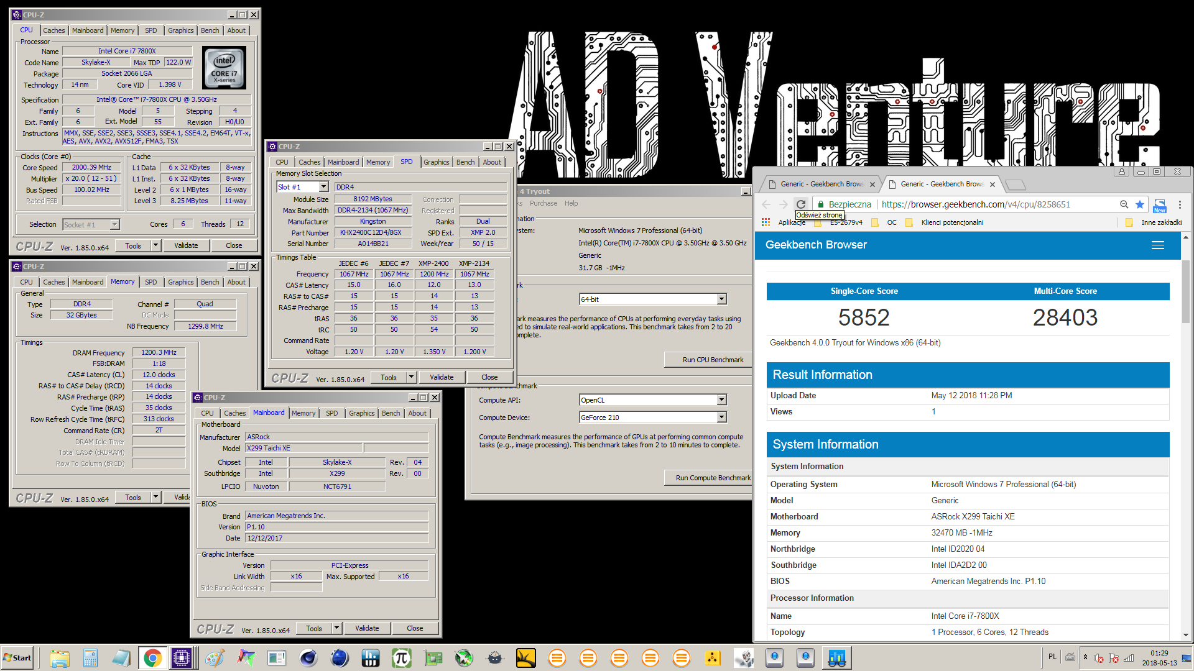Click the PL language indicator
1194x671 pixels.
click(1052, 657)
